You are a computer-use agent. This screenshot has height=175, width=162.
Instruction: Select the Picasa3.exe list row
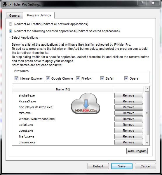63,101
